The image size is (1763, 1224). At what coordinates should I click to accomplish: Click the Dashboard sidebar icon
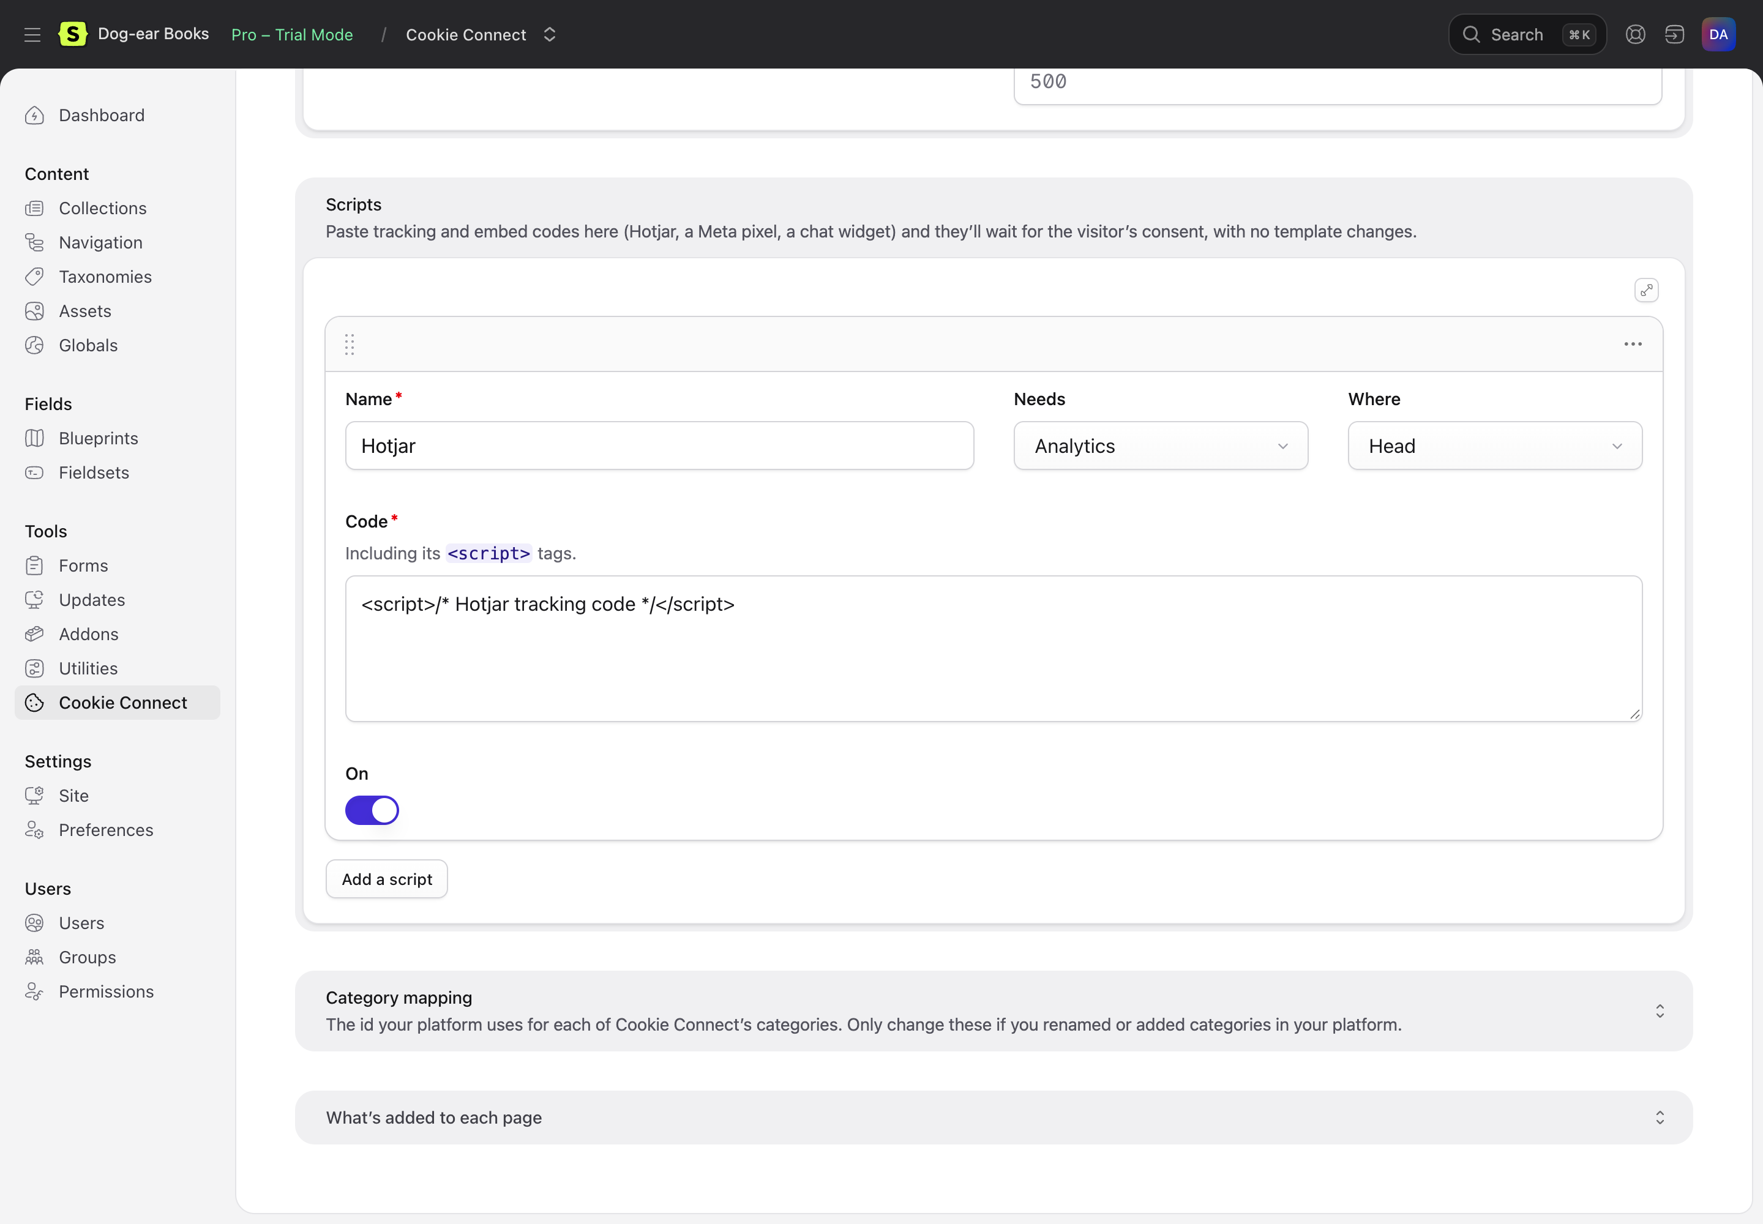34,116
